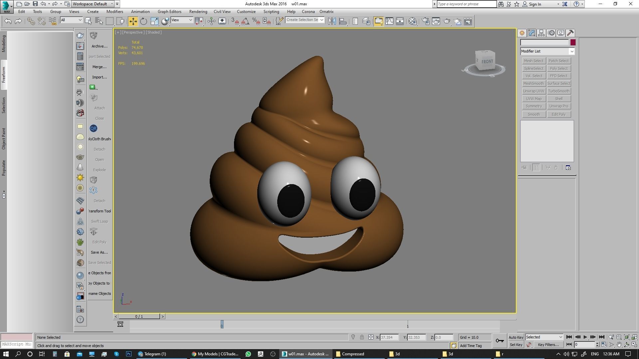This screenshot has width=639, height=359.
Task: Open the viewport plus general menu
Action: 118,32
